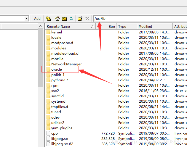Click the folder icon of locale
Screen dimensions: 187x147
(x=48, y=38)
